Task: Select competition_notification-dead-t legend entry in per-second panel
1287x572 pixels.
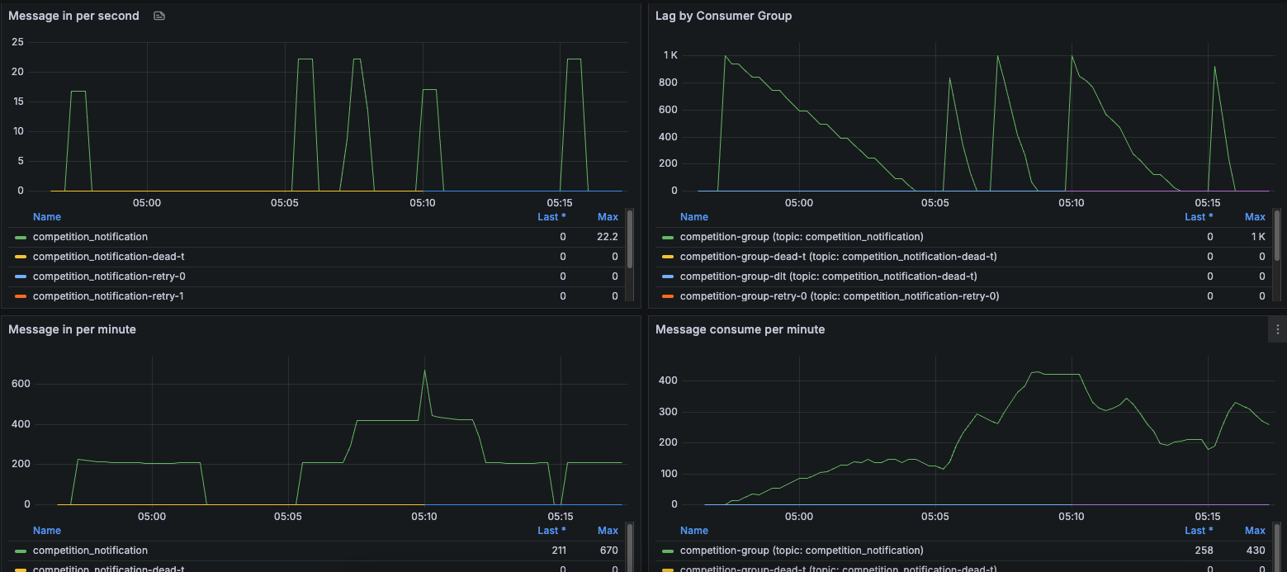Action: 108,257
